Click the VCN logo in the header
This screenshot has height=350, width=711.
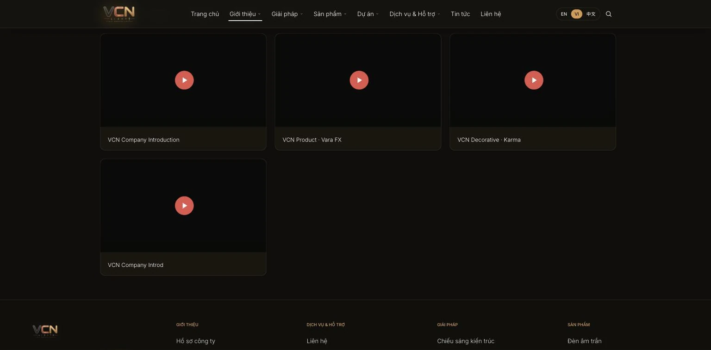pyautogui.click(x=119, y=14)
